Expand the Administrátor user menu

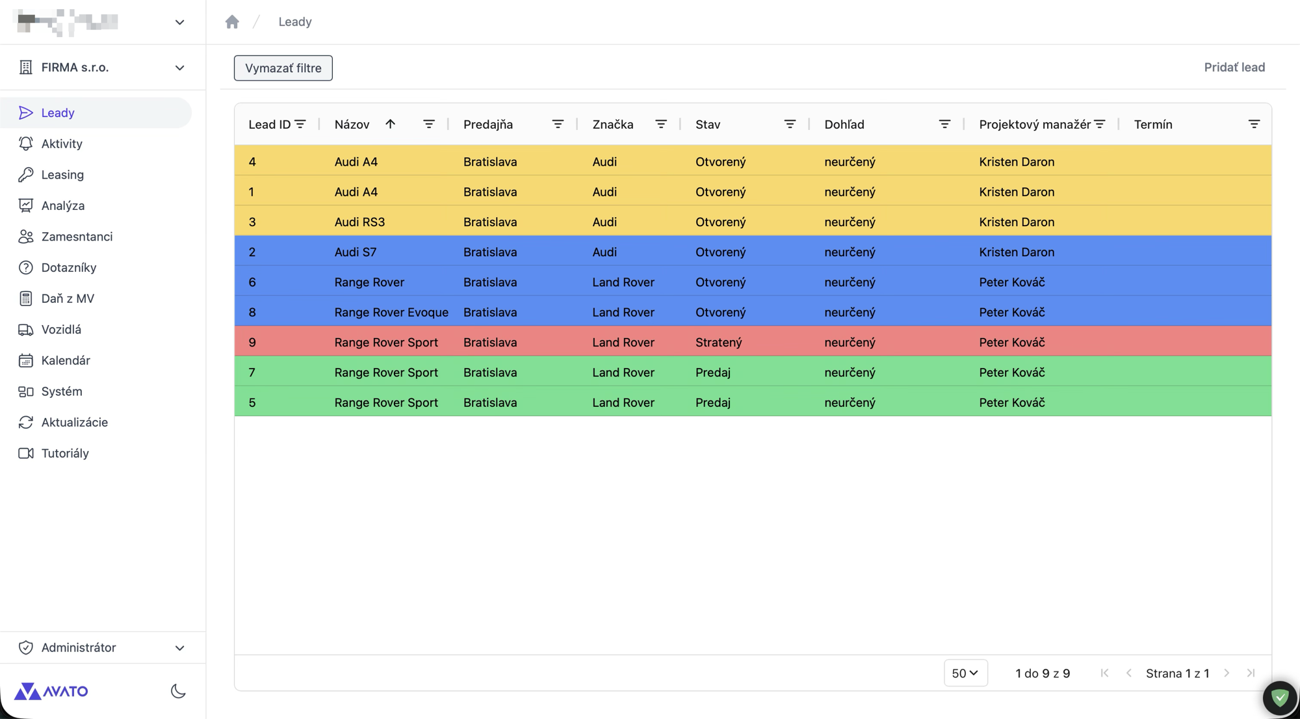[103, 647]
